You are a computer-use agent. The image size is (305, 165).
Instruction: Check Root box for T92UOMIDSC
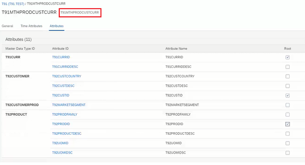point(287,153)
